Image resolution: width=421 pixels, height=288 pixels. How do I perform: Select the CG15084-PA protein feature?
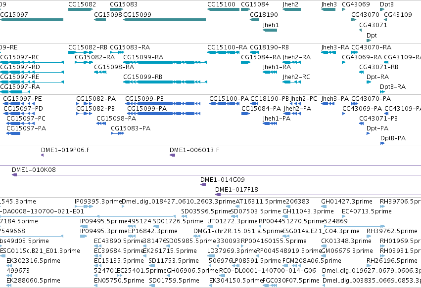pos(245,114)
